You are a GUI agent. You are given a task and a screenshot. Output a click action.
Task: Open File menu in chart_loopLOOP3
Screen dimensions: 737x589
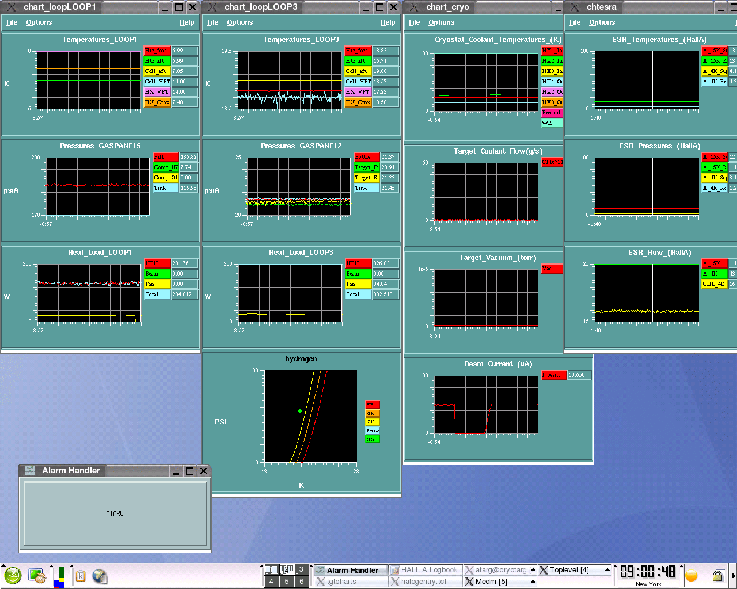[212, 22]
